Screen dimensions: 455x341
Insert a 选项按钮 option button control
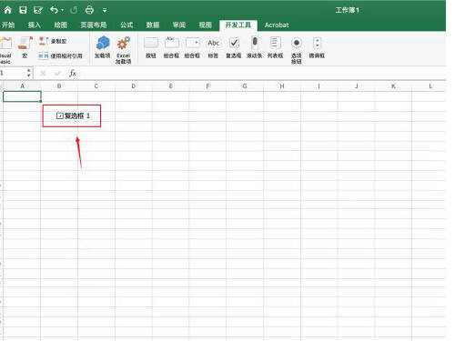click(297, 50)
